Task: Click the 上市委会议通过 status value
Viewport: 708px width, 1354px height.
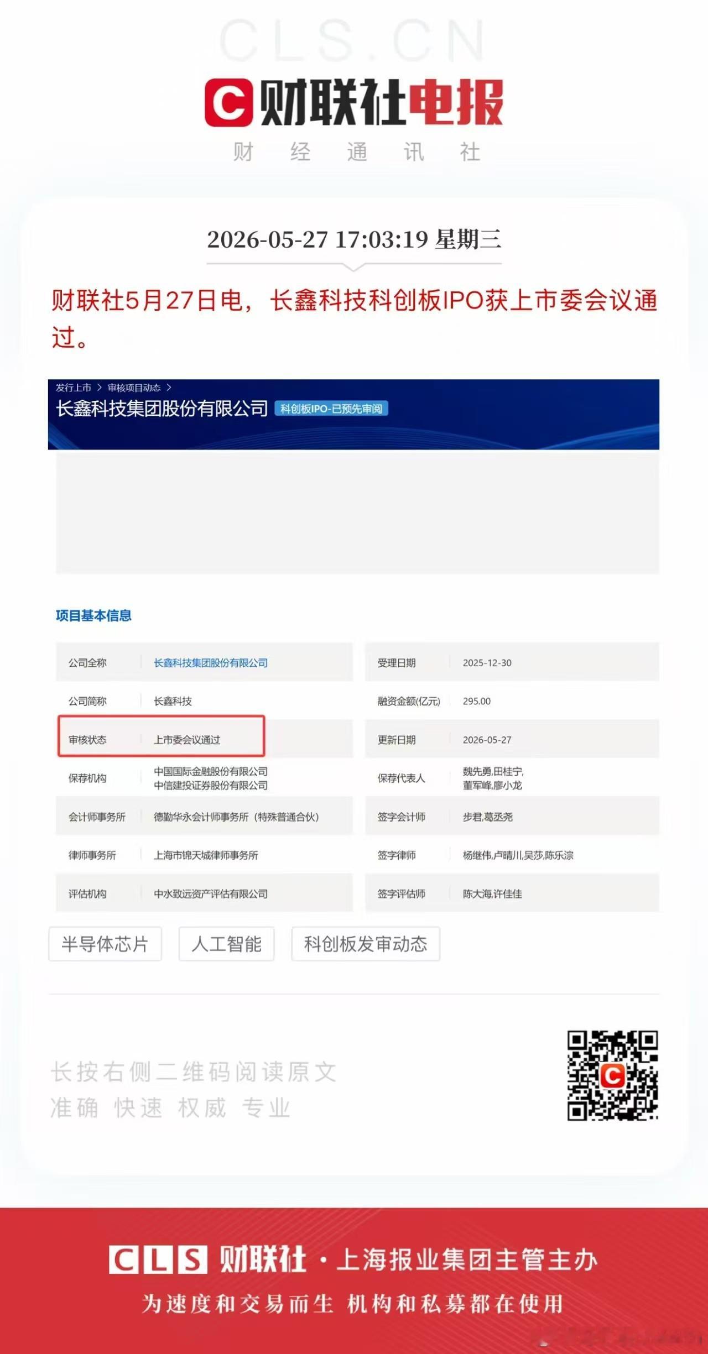Action: (187, 740)
